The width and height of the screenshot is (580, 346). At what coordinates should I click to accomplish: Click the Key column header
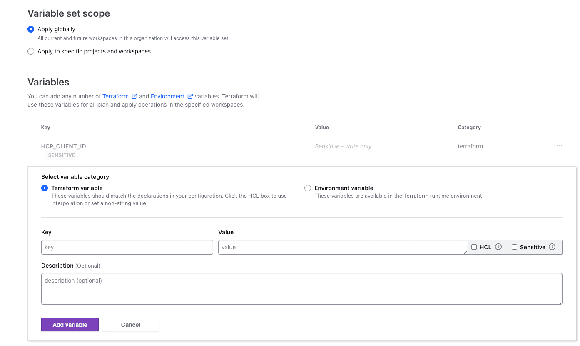[x=46, y=128]
